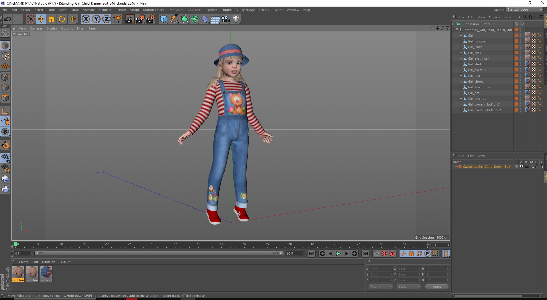Screen dimensions: 547x300
Task: Click Render View clapperboard icon
Action: pos(129,19)
